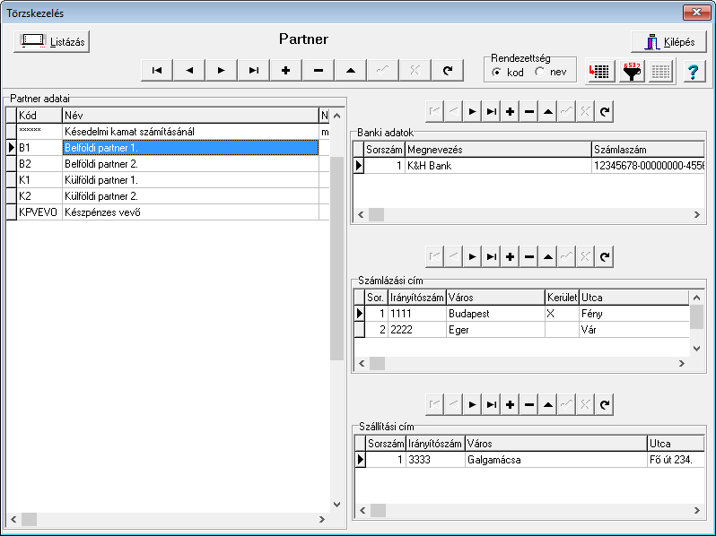Go to previous partner record in main navigator
Viewport: 716px width, 536px height.
(189, 70)
